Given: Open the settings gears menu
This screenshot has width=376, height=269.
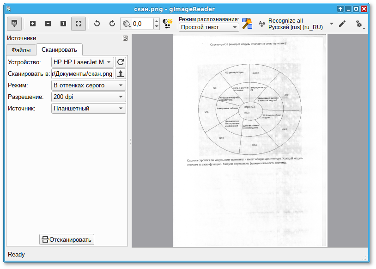Looking at the screenshot, I should [x=359, y=24].
